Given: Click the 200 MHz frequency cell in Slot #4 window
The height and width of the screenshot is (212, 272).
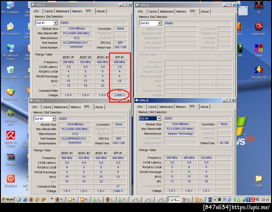Looking at the screenshot, I should pyautogui.click(x=172, y=158).
